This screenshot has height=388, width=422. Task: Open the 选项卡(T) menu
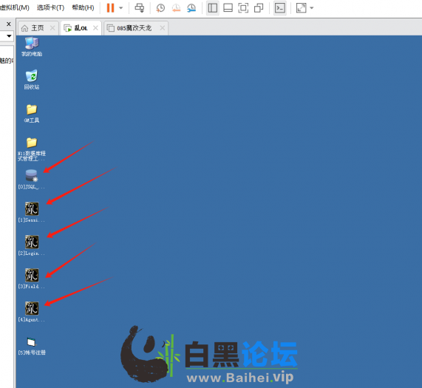click(x=50, y=7)
